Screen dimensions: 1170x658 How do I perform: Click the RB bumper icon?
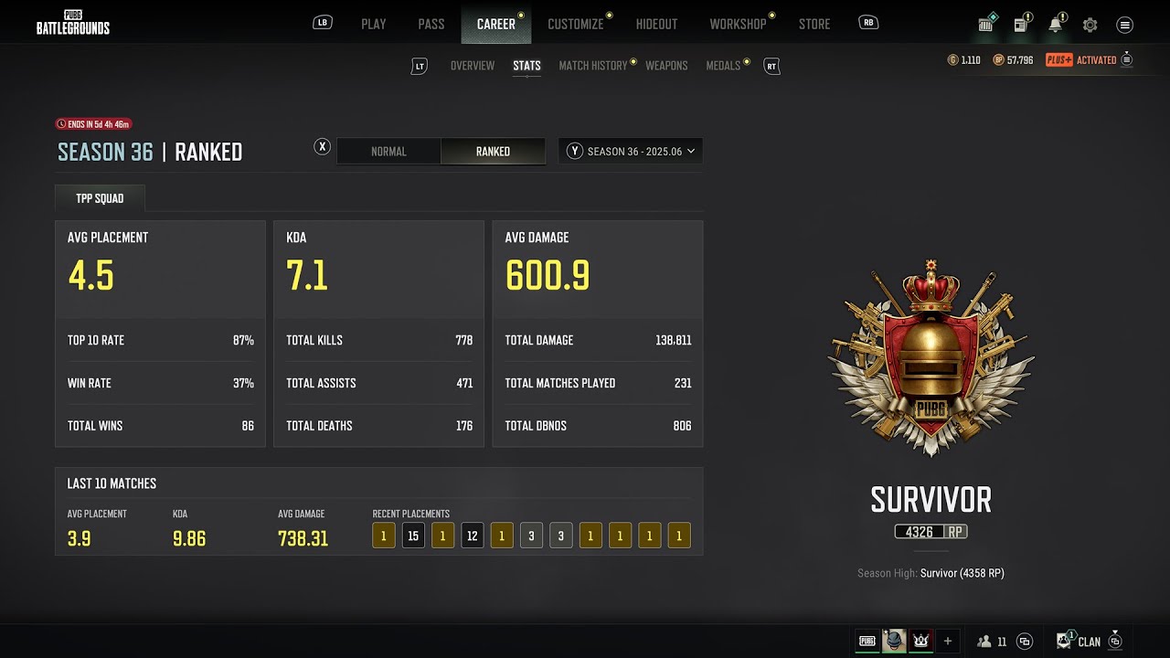[x=868, y=23]
